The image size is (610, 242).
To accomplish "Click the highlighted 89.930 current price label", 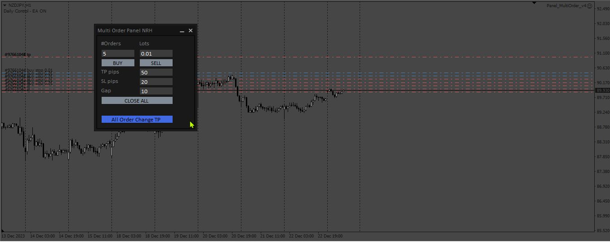I will pos(602,90).
